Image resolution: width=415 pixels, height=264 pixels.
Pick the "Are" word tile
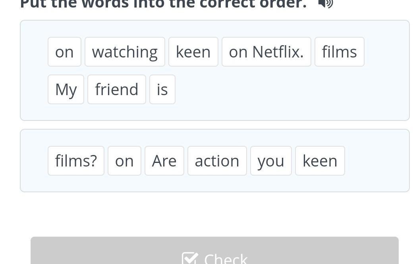(x=164, y=161)
